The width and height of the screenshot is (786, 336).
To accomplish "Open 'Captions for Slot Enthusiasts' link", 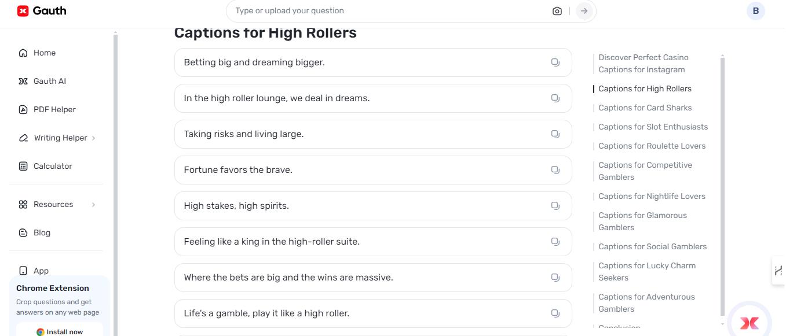I will [653, 127].
